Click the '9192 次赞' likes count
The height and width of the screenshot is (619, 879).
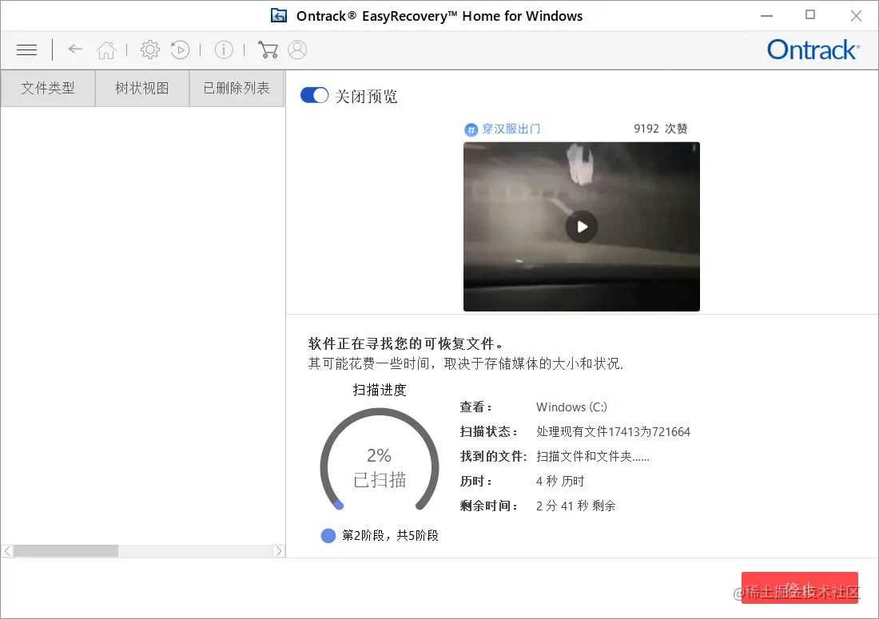point(660,129)
